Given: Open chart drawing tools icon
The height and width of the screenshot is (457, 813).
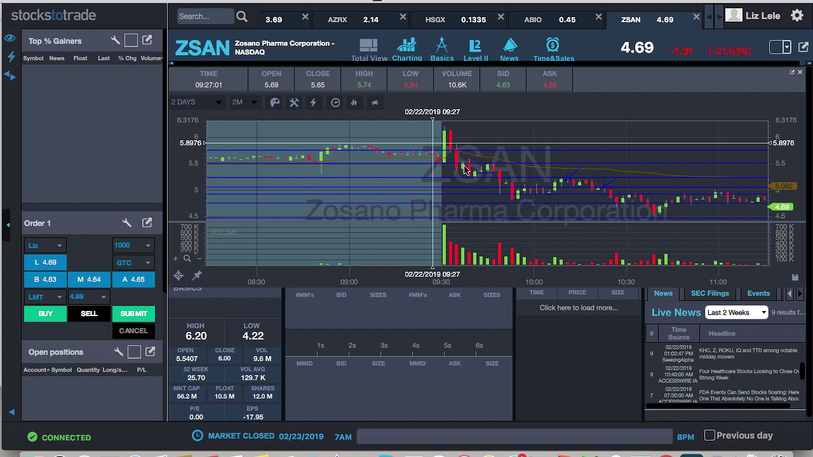Looking at the screenshot, I should click(x=294, y=102).
